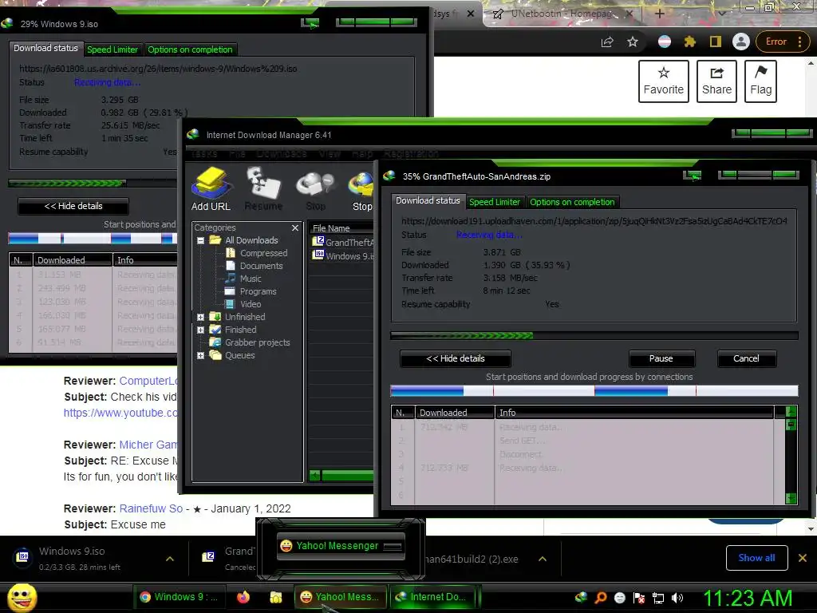The image size is (817, 613).
Task: Expand the Finished tree node
Action: tap(200, 330)
